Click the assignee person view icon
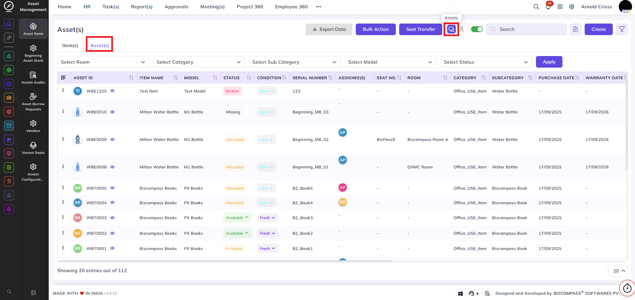 (x=462, y=29)
